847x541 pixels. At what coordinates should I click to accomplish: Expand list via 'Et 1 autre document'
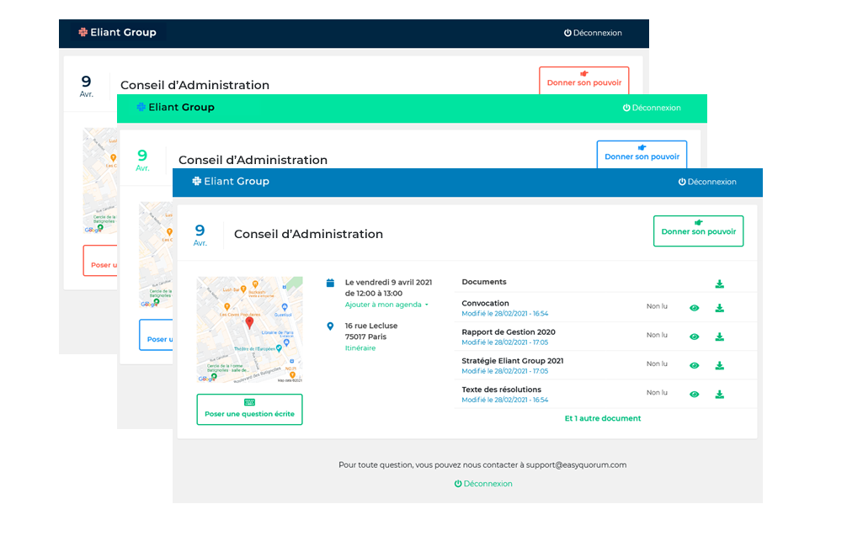[x=602, y=418]
